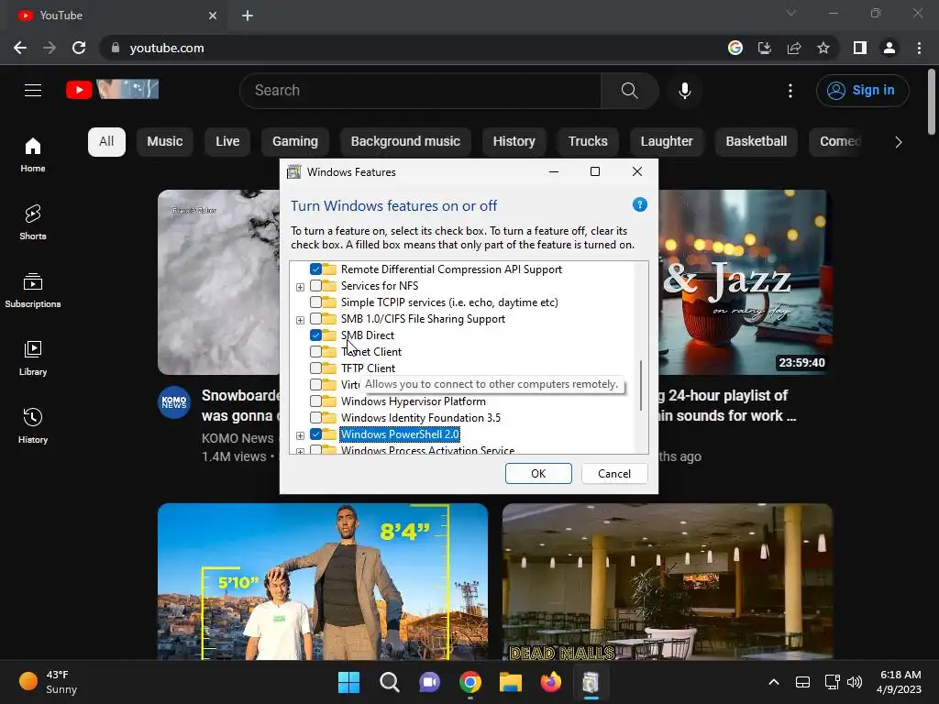Open Library in YouTube sidebar

click(x=33, y=358)
